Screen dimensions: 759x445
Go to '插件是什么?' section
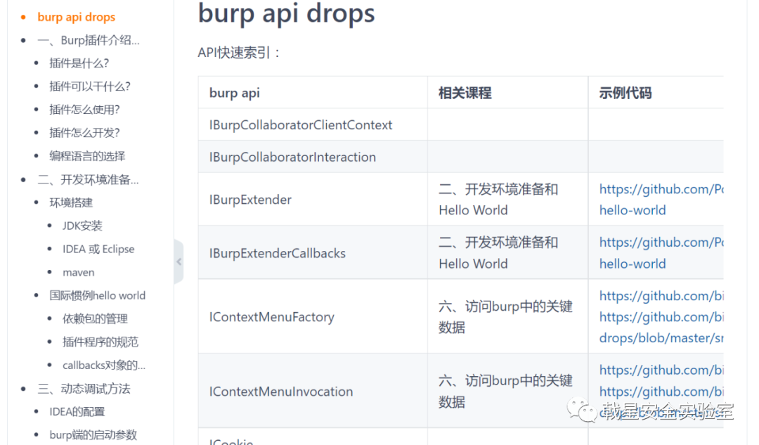(79, 63)
